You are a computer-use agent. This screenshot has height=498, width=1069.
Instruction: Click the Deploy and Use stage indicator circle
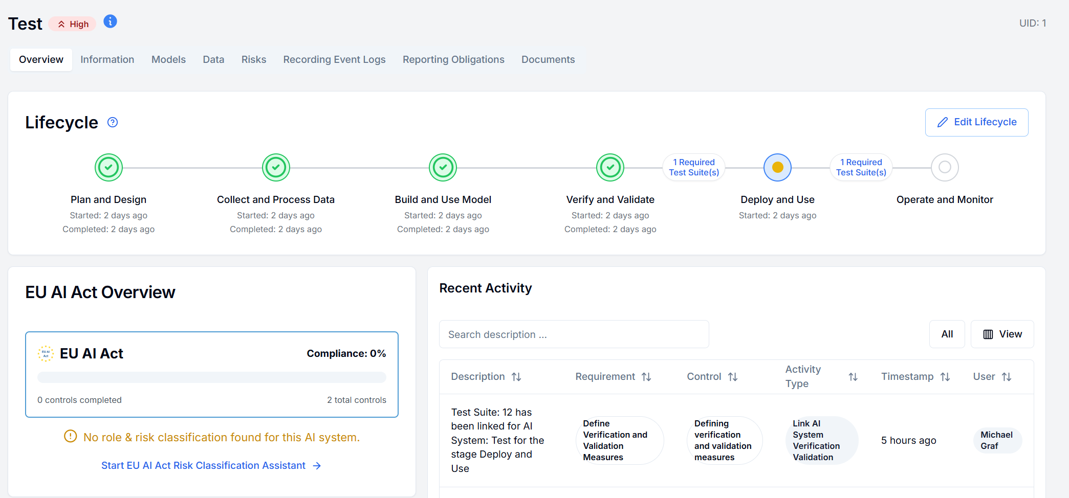(777, 167)
